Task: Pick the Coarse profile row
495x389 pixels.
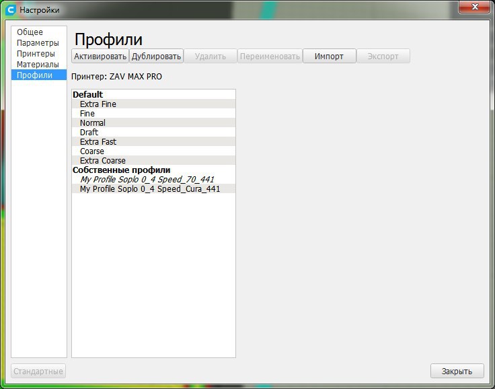Action: point(153,151)
